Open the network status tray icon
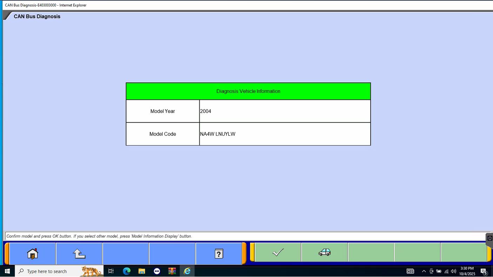Screen dimensions: 493x277 446,271
